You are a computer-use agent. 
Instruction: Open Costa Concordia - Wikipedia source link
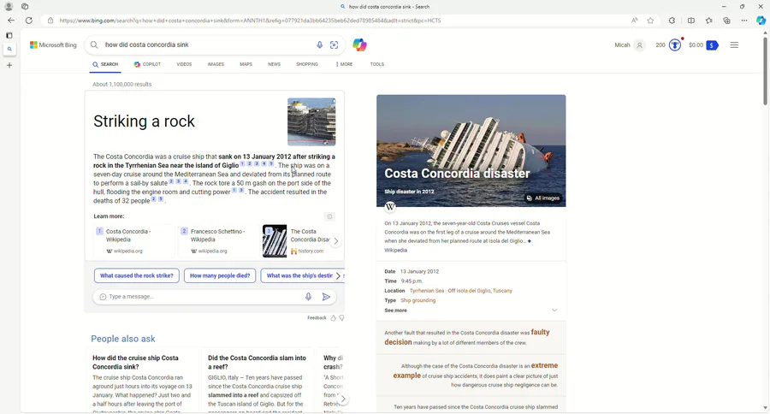(134, 240)
